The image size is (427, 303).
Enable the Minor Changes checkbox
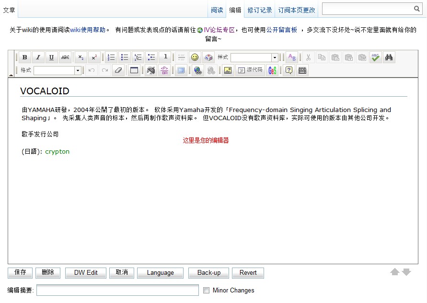(207, 290)
